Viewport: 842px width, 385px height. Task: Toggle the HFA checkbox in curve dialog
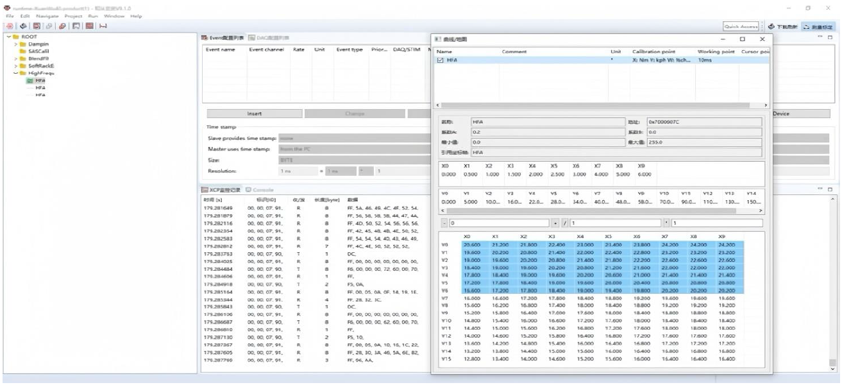(440, 60)
